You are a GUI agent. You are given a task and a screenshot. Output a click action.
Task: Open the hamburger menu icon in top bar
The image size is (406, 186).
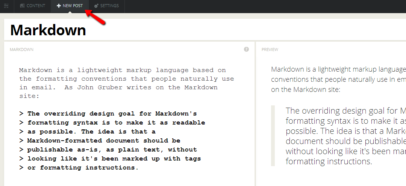[x=6, y=6]
